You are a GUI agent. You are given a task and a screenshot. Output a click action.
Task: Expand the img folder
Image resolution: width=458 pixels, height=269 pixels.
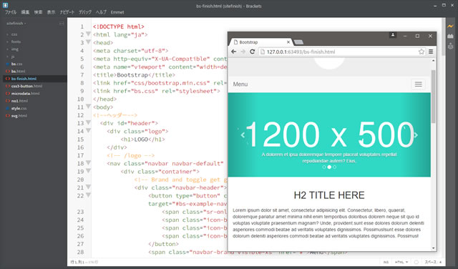(x=14, y=49)
